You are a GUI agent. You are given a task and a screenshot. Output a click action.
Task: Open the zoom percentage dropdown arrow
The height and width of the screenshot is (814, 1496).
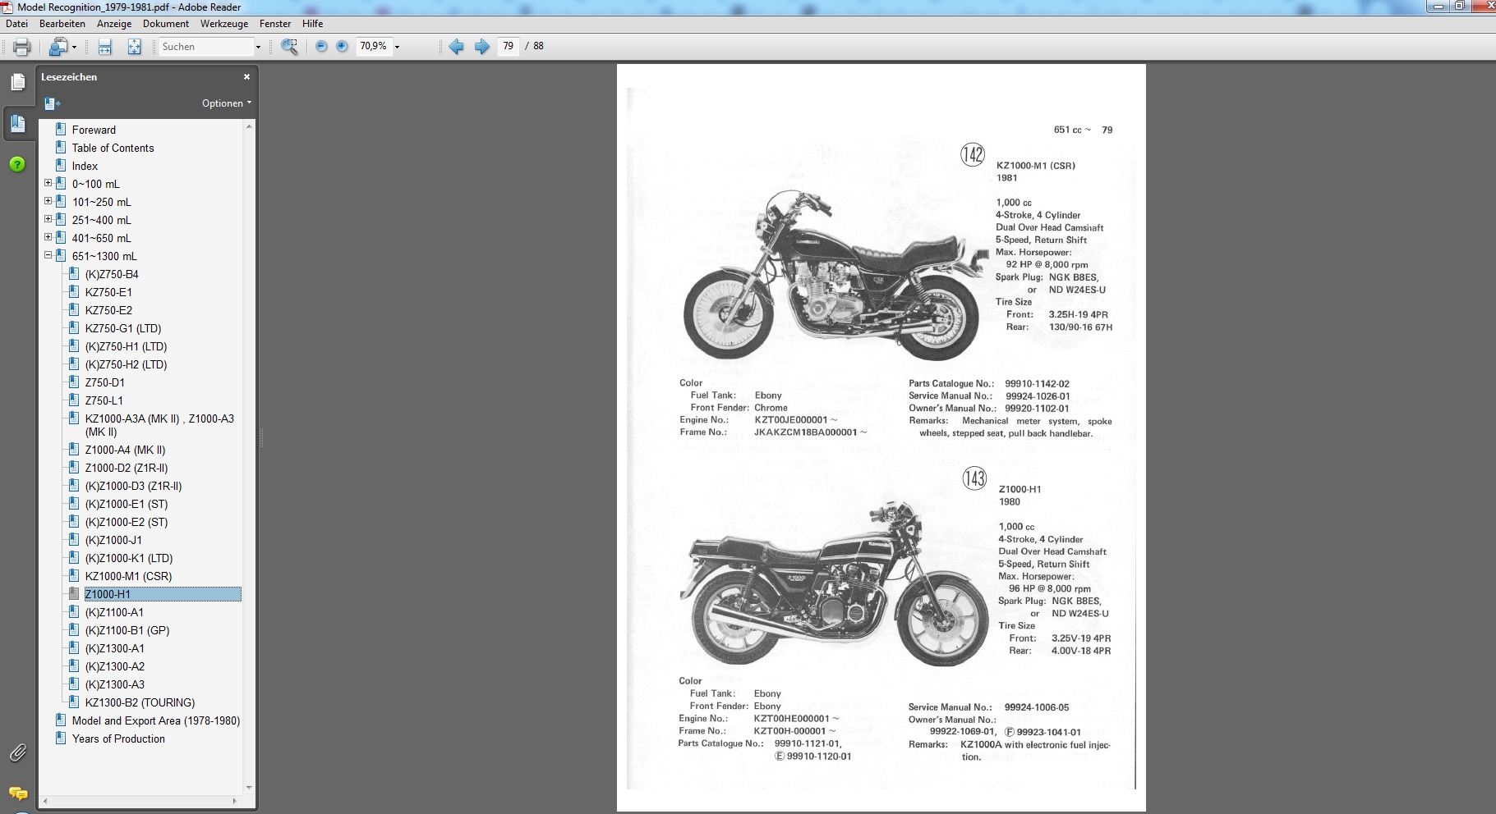coord(398,47)
